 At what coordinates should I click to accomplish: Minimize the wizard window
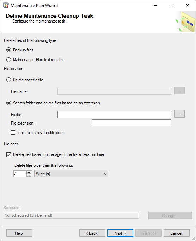coord(156,5)
